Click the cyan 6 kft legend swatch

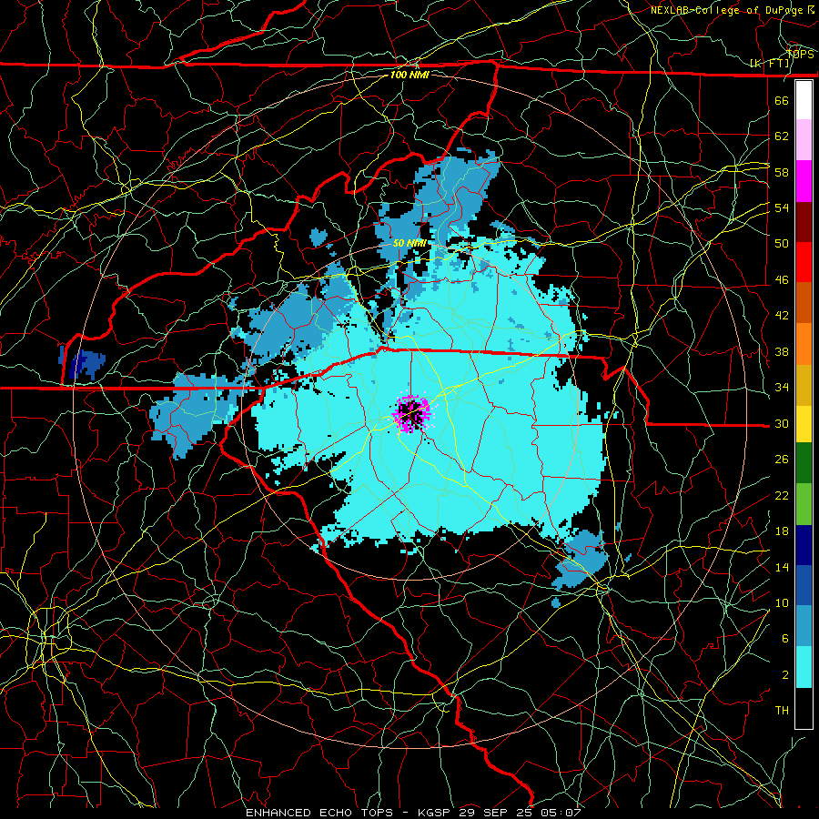pos(804,667)
